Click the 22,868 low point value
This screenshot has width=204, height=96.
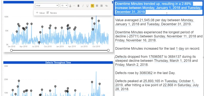pos(168,85)
